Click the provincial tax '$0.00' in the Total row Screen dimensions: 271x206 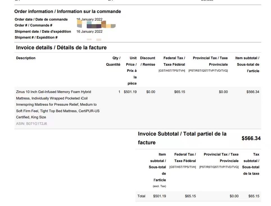234,196
